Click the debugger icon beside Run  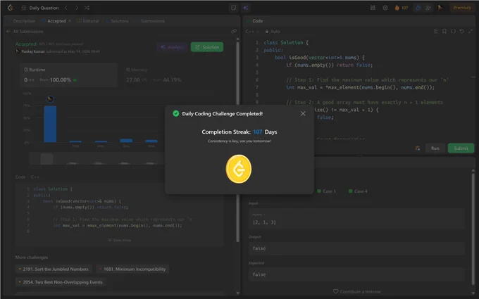[x=418, y=148]
